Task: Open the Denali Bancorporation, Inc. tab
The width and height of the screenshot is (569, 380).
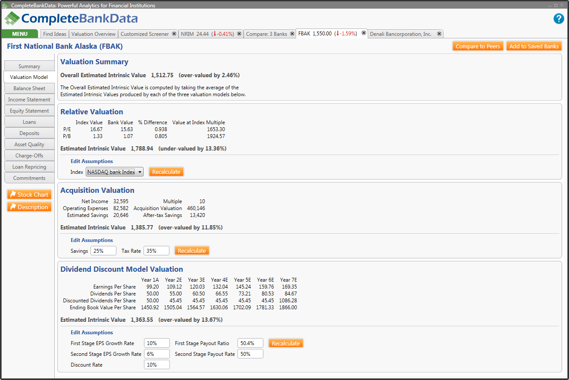Action: tap(400, 34)
